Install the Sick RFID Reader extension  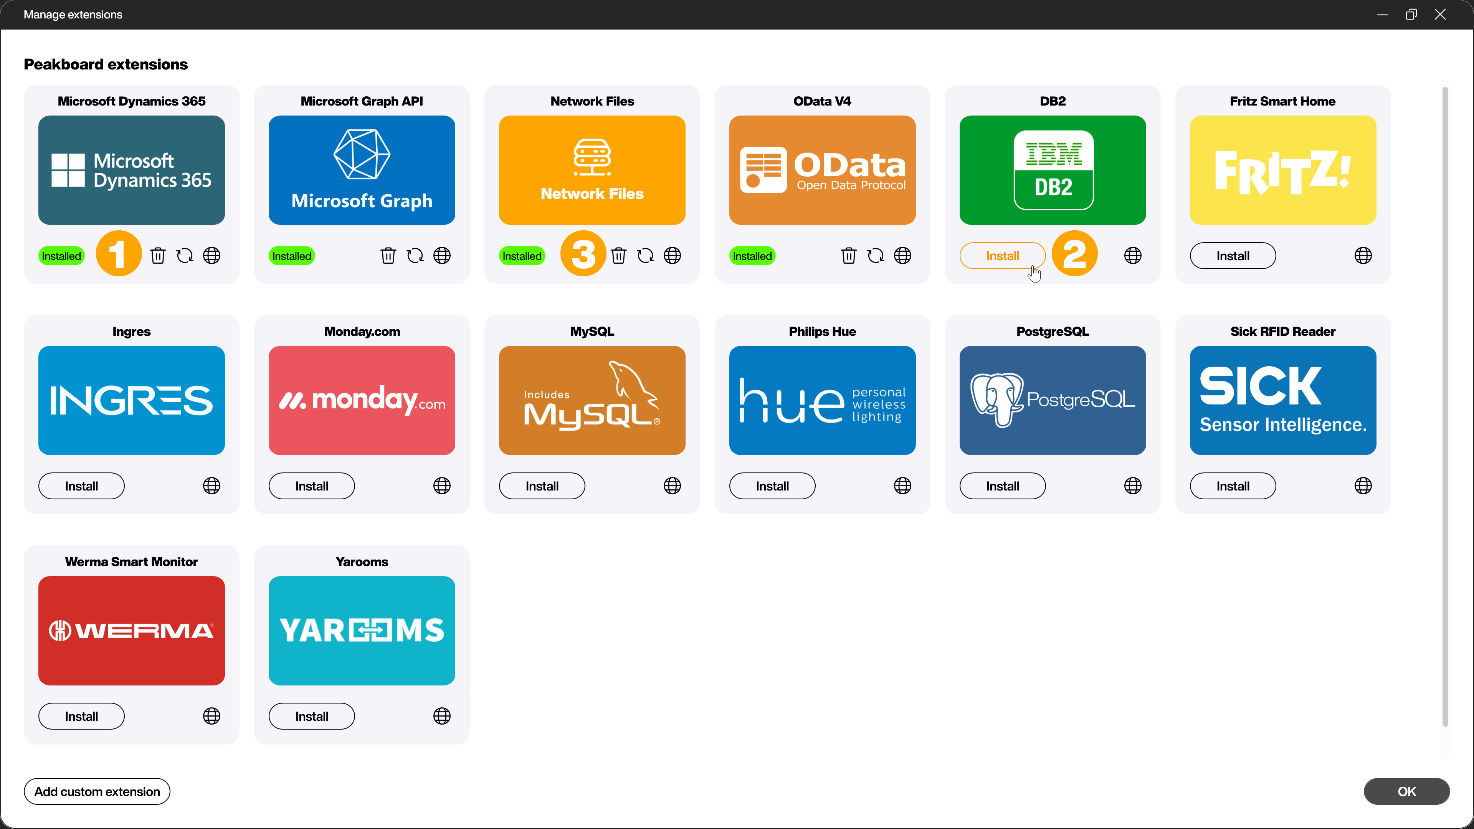click(1233, 486)
